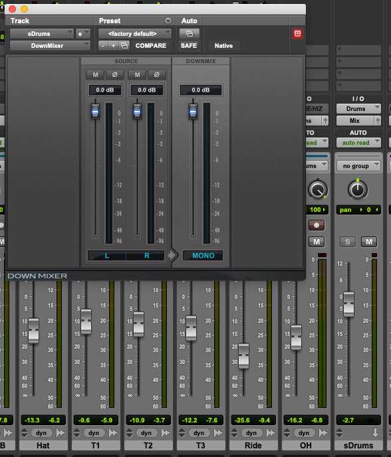Click the T3 track dyn button

pyautogui.click(x=199, y=433)
